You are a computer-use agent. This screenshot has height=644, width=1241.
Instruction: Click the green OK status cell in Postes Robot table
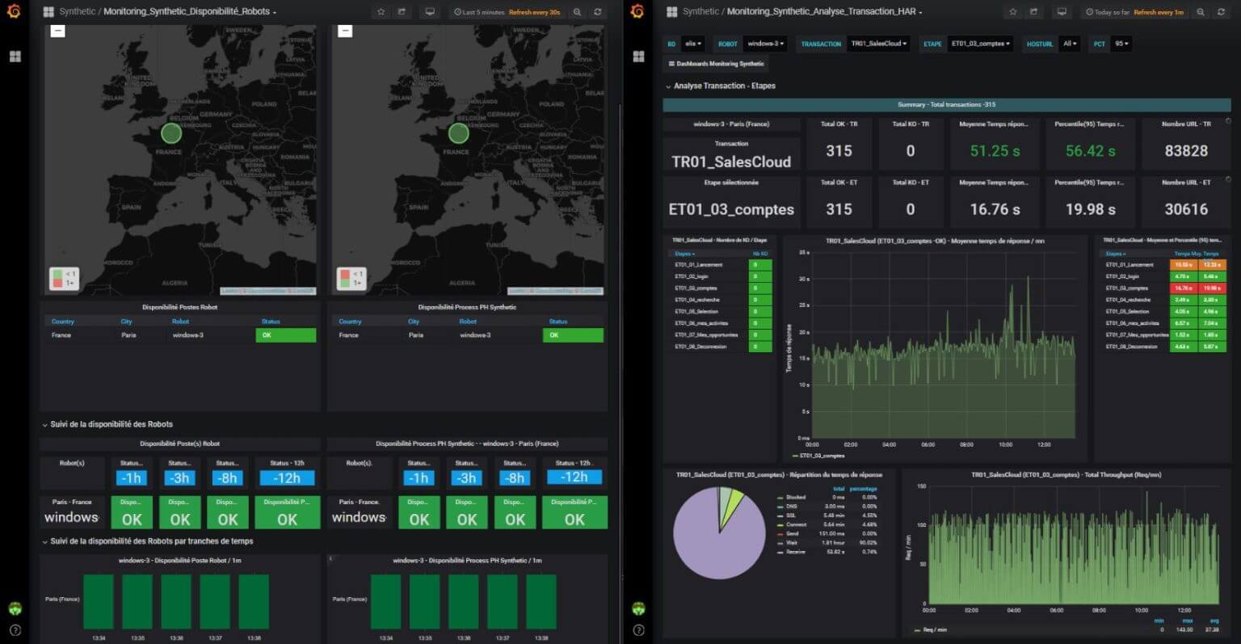click(286, 335)
